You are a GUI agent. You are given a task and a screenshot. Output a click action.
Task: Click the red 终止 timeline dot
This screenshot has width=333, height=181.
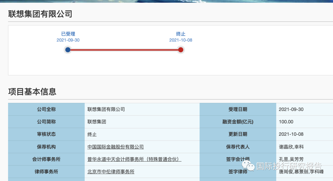[181, 50]
